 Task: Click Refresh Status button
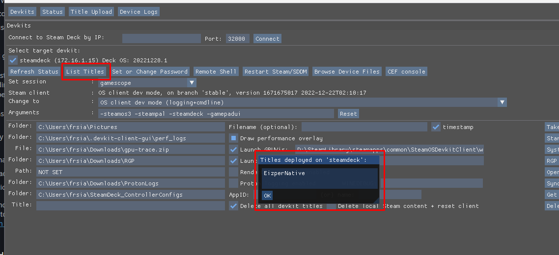(x=34, y=72)
